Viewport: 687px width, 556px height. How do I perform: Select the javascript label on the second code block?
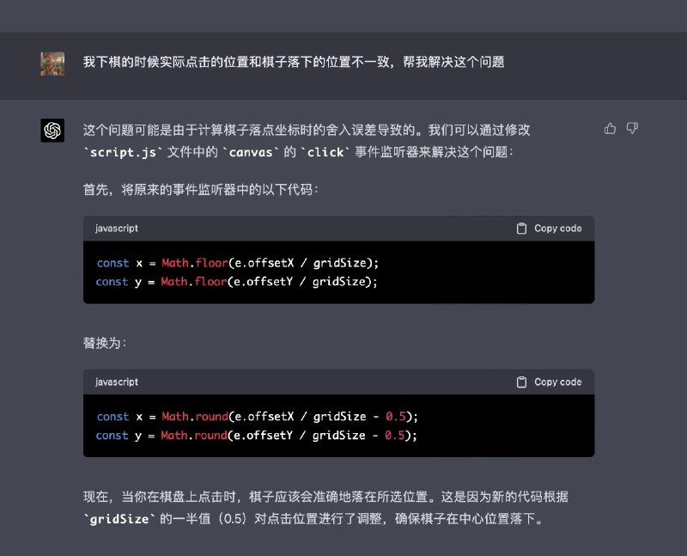coord(116,382)
